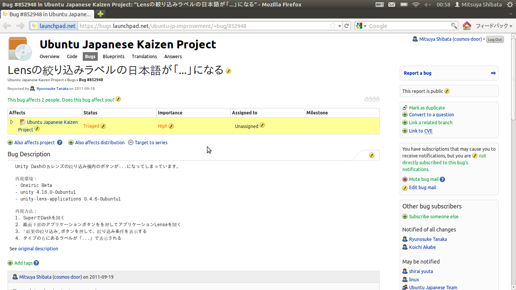The height and width of the screenshot is (290, 516).
Task: Click Subscribe someone else link
Action: pos(434,217)
